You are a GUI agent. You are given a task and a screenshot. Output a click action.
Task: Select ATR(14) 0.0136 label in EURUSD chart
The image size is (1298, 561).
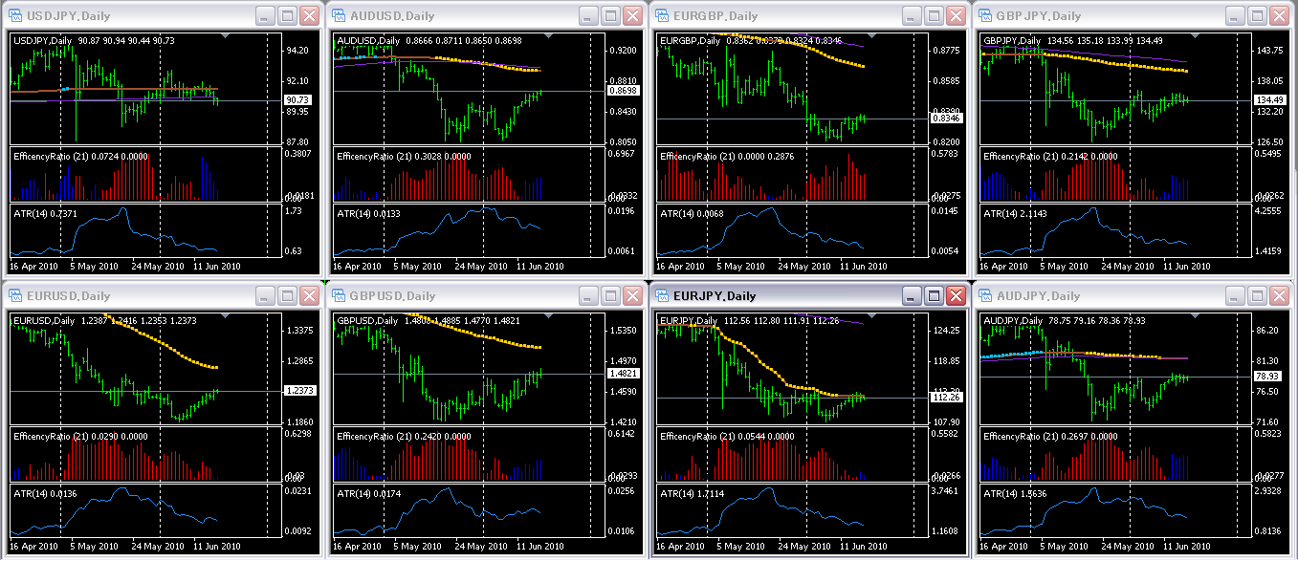(x=47, y=493)
